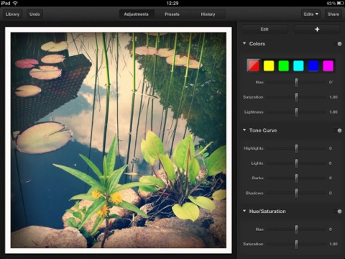This screenshot has width=345, height=259.
Task: Click the Darks slider handle
Action: pyautogui.click(x=296, y=178)
